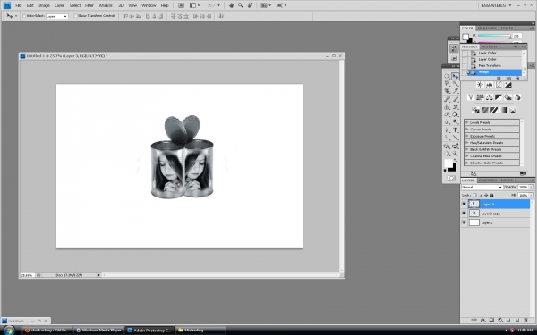
Task: Add a Color Balance adjustment
Action: (489, 97)
